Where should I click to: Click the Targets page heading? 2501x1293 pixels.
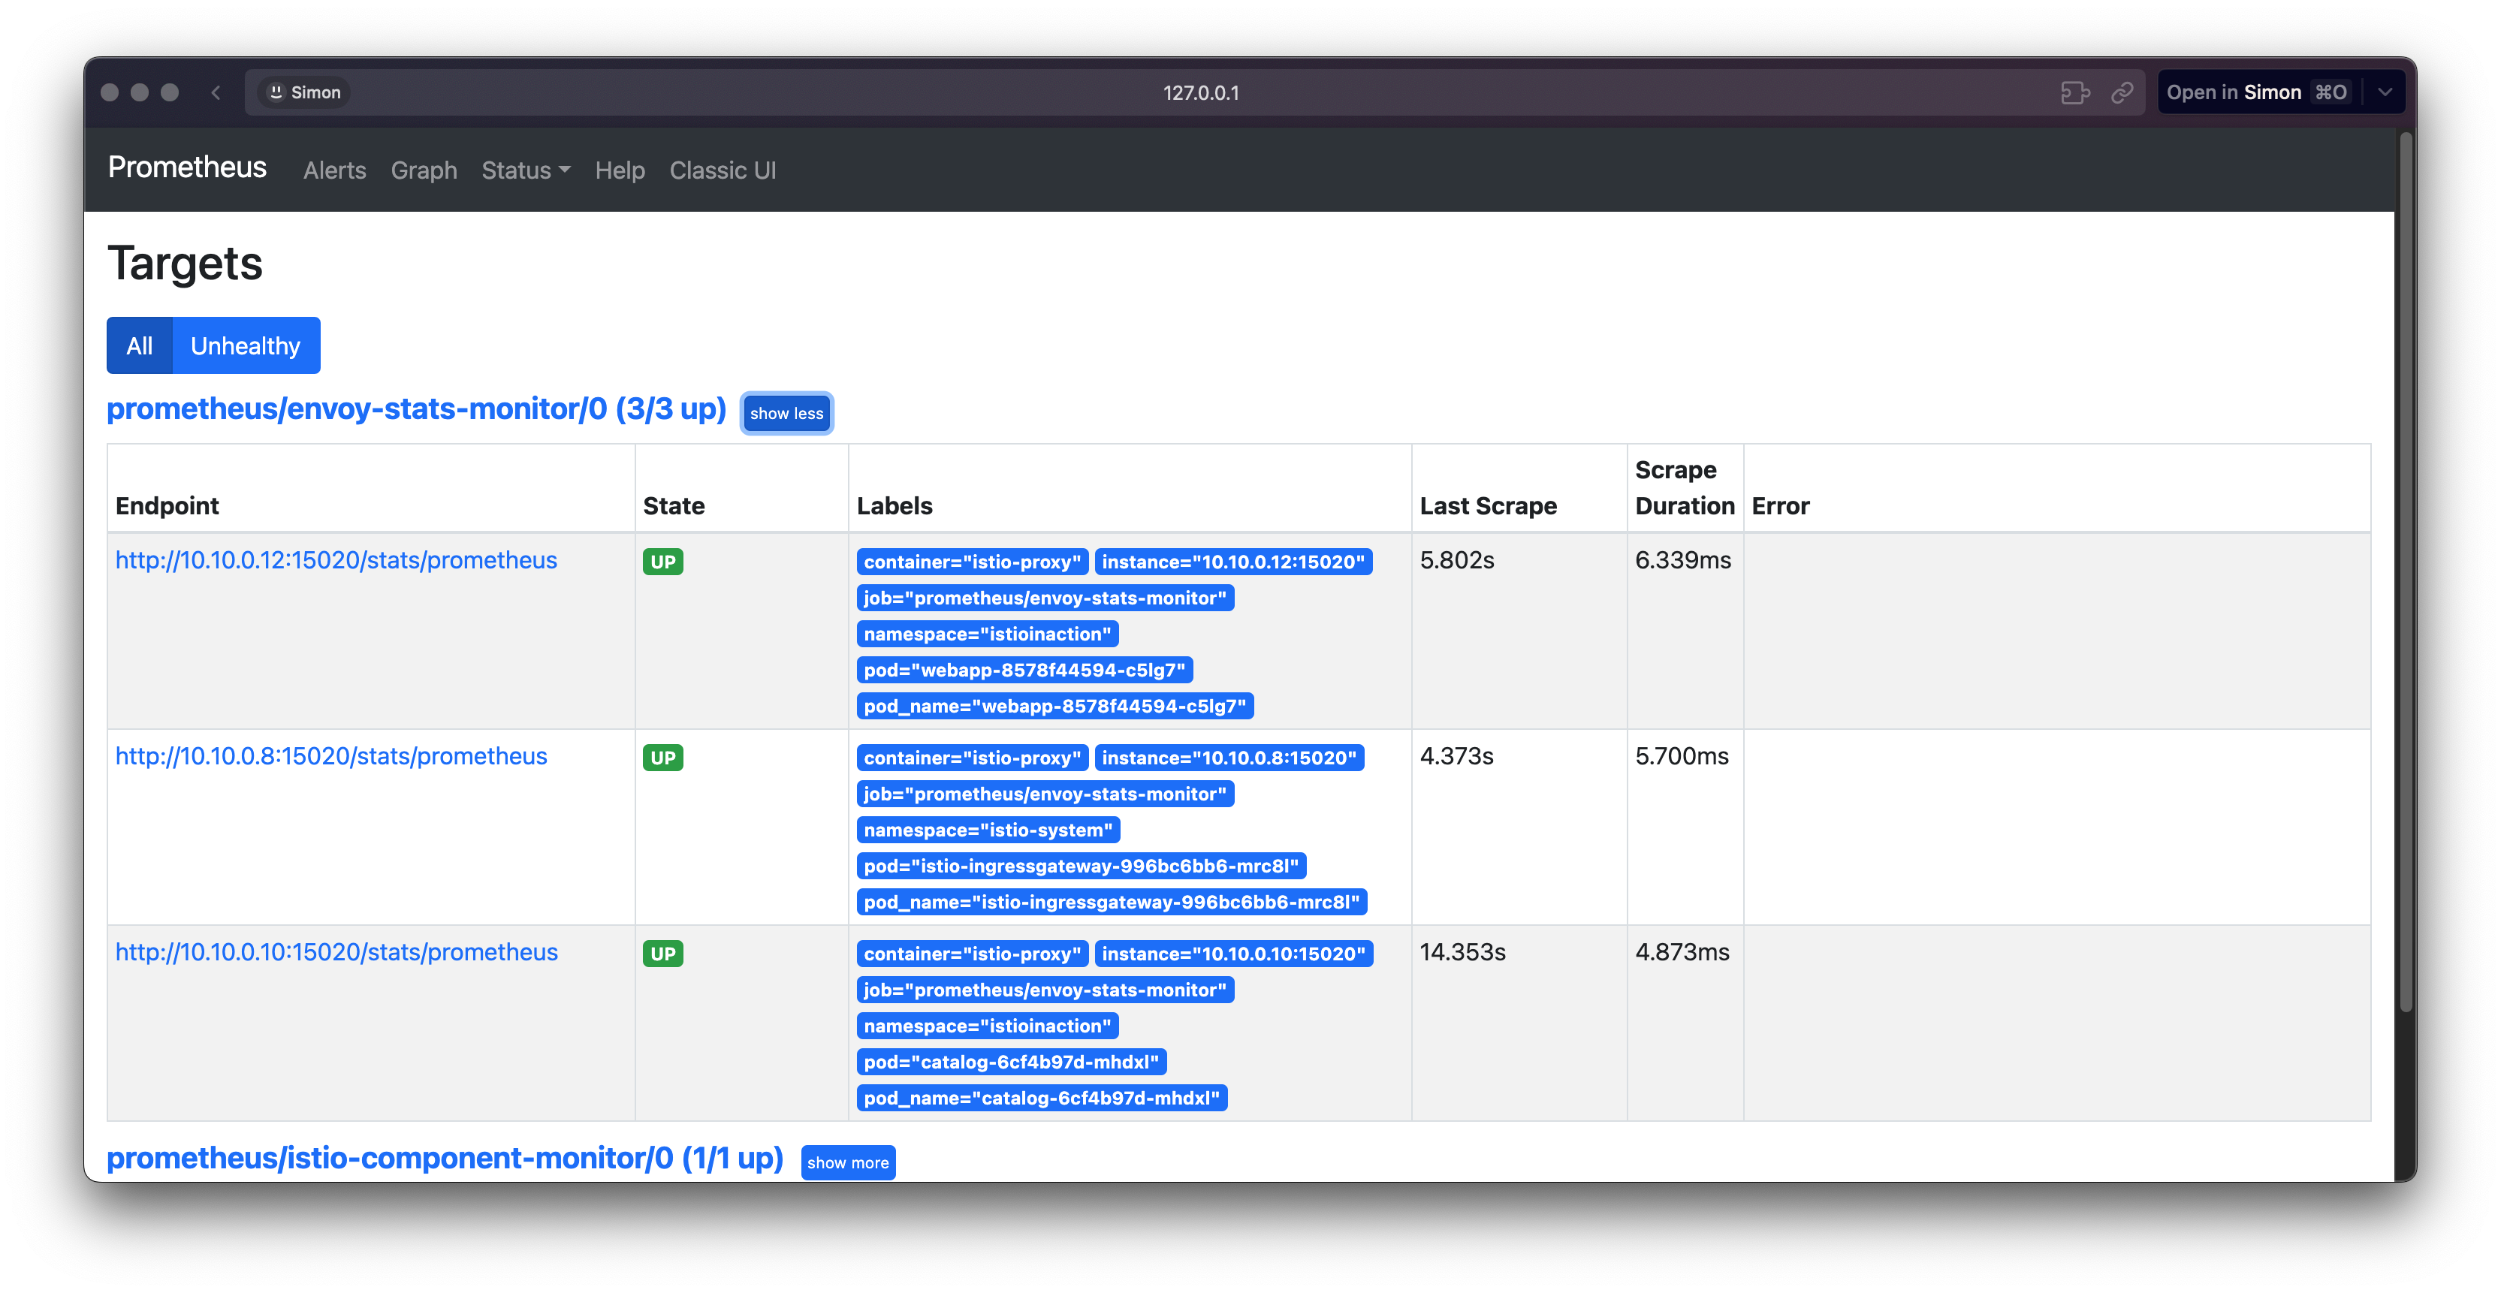coord(185,263)
